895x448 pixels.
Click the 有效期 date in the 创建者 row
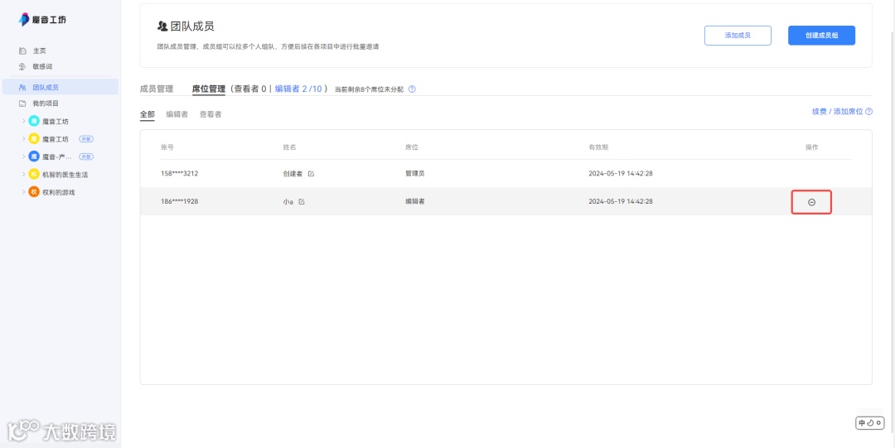(x=621, y=174)
